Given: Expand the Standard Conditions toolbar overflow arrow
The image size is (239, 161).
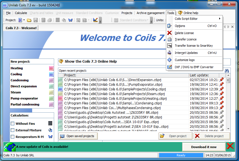Looking at the screenshot, I should 151,20.
